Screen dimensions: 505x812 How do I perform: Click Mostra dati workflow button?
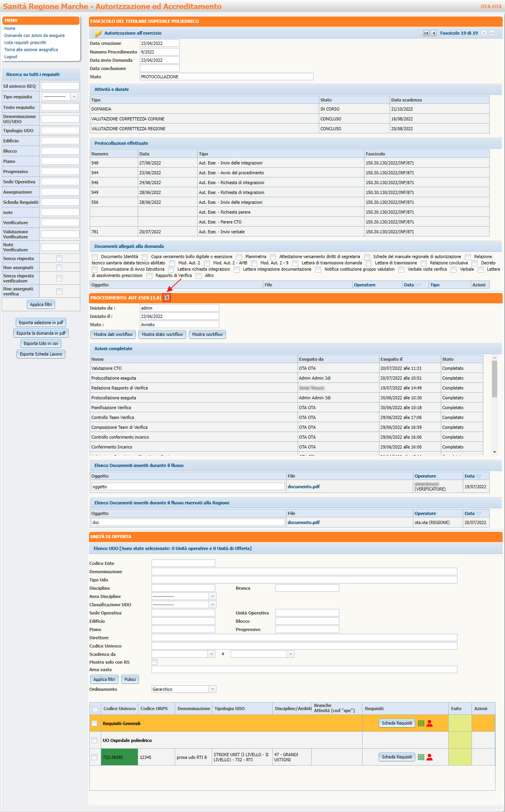coord(113,334)
